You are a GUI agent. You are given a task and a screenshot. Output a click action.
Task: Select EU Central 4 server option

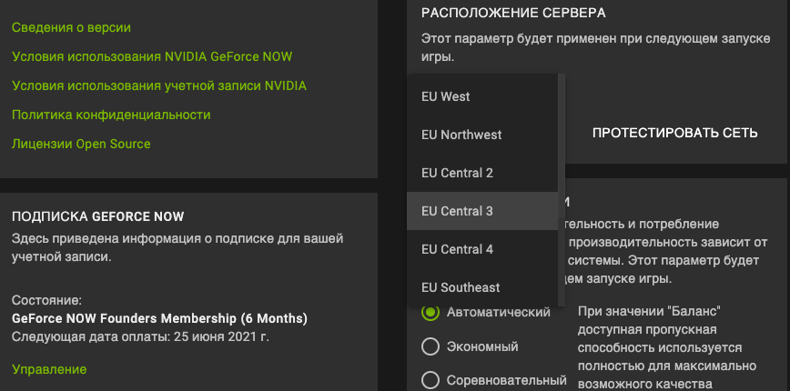click(x=482, y=249)
